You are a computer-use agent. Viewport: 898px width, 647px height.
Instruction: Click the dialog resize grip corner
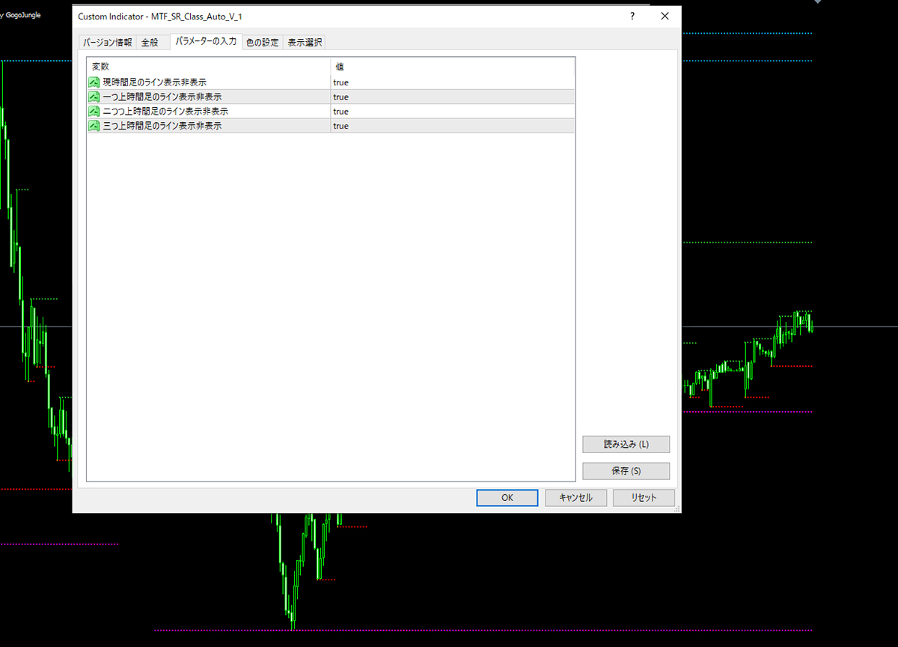[676, 508]
